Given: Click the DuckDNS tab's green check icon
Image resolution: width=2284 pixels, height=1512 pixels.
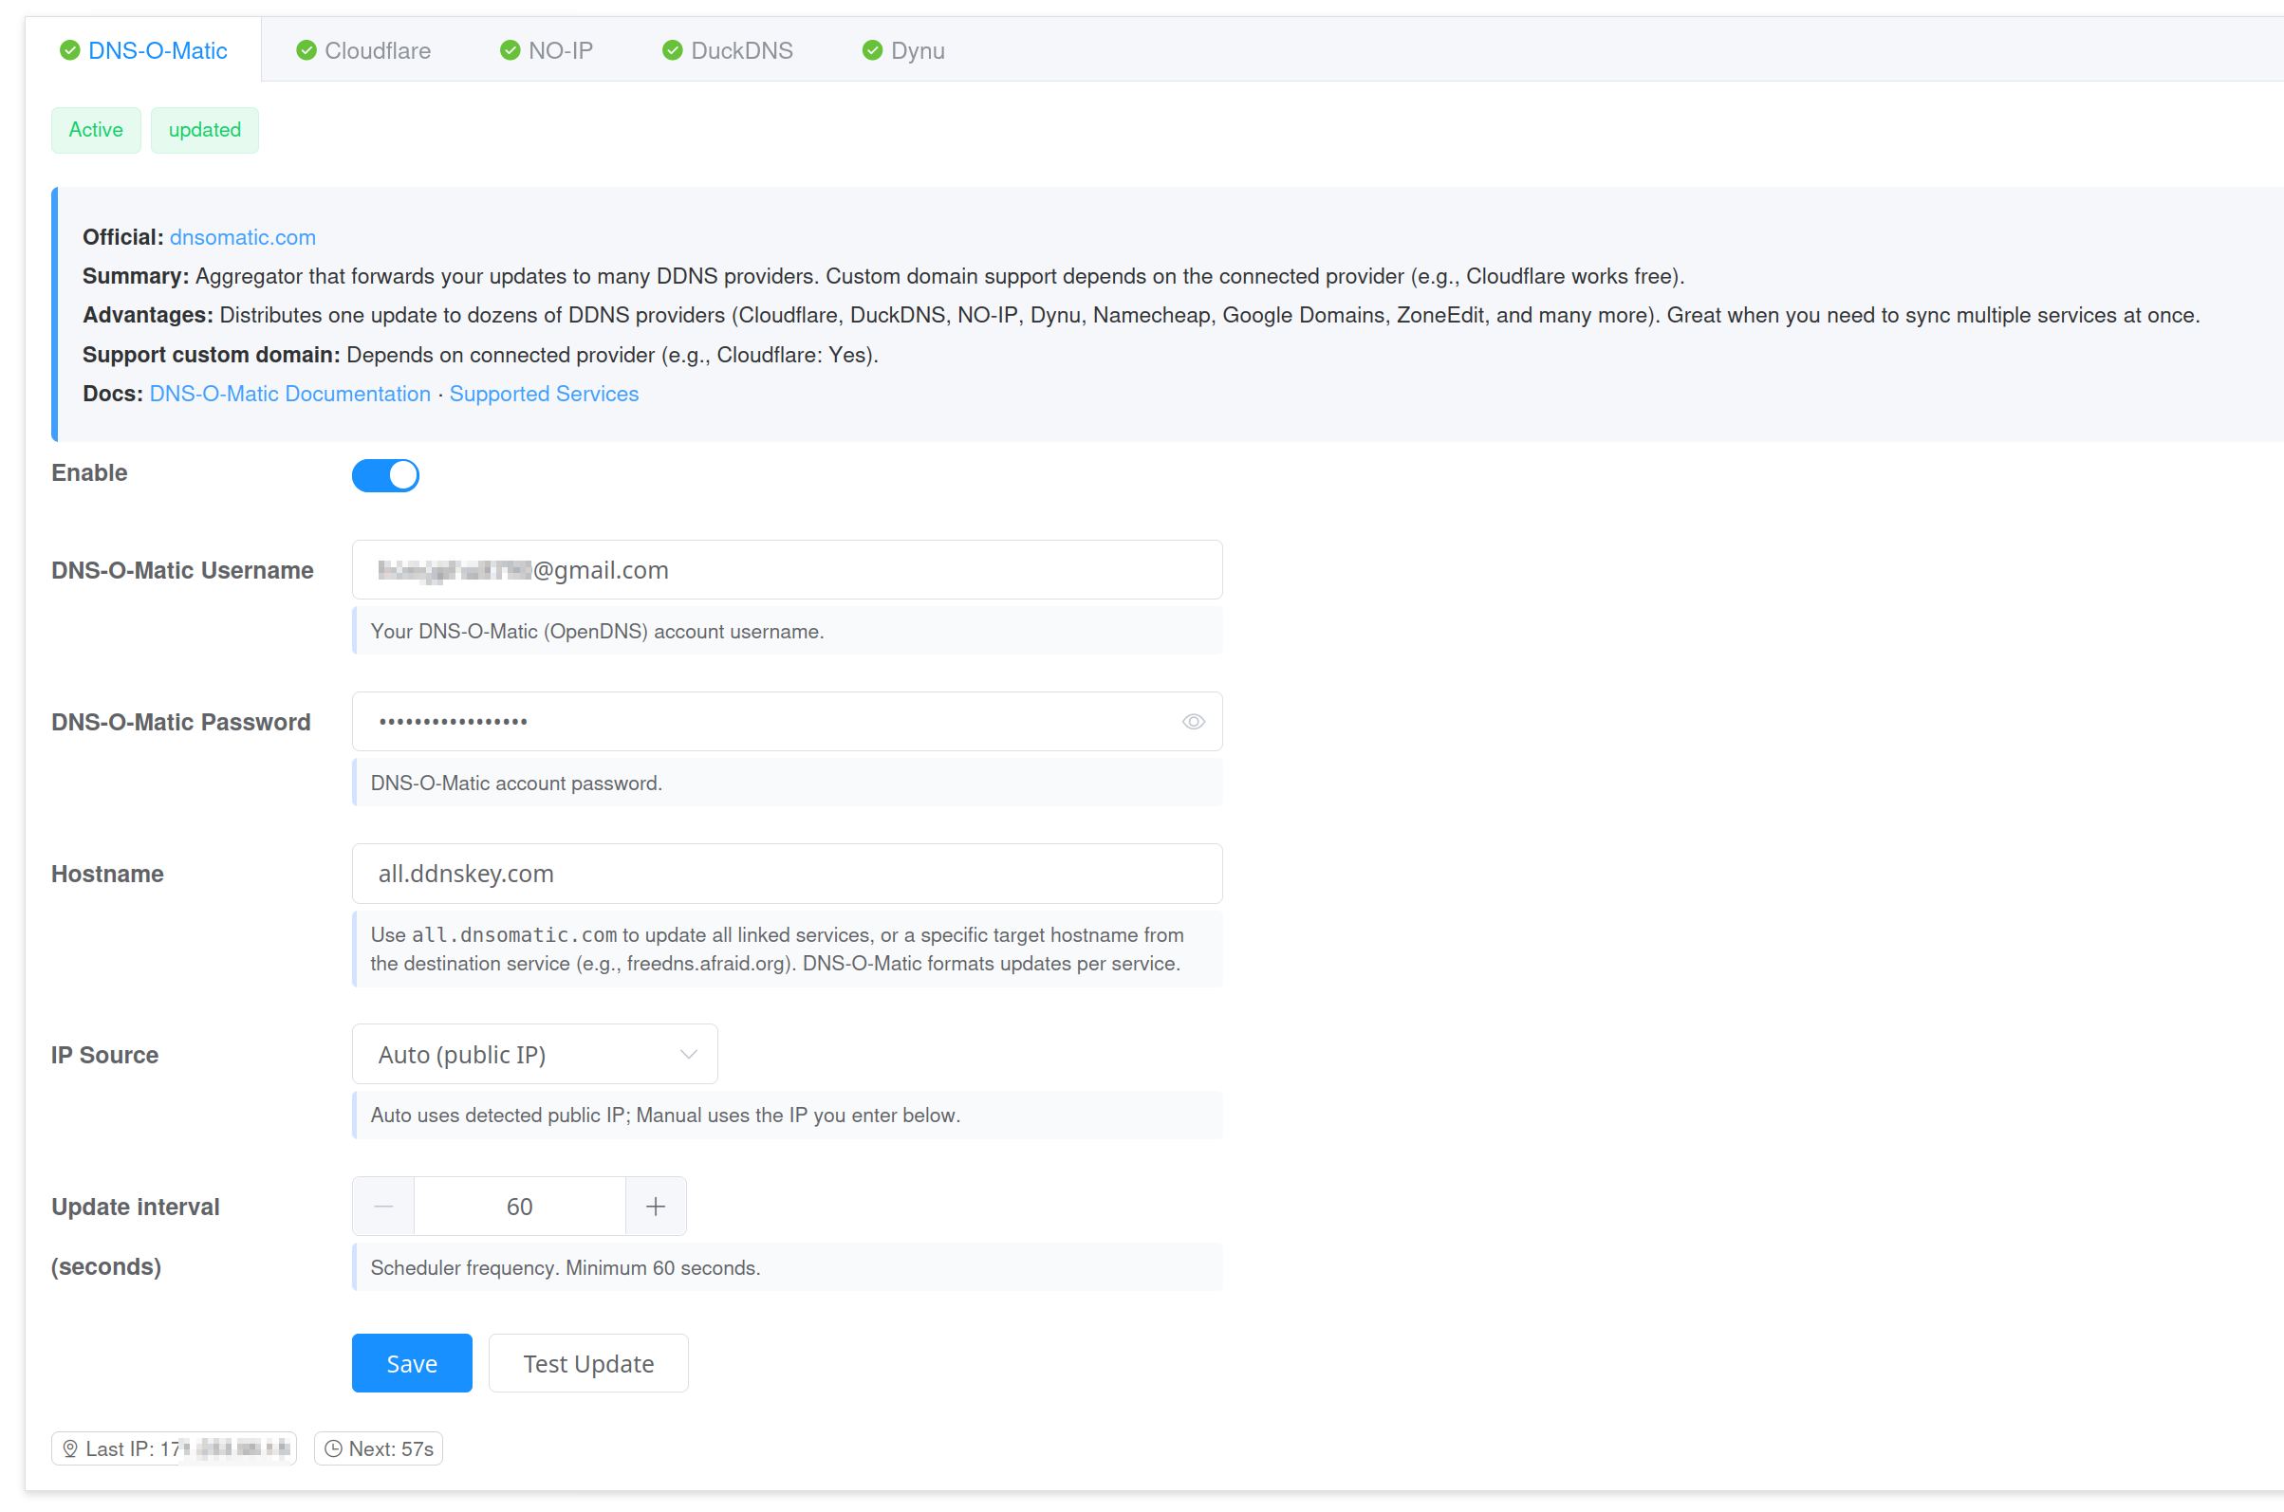Looking at the screenshot, I should tap(672, 50).
